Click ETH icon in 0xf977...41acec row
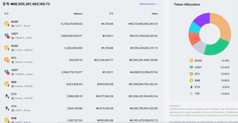Viewport: 238px width, 123px height. point(7,108)
